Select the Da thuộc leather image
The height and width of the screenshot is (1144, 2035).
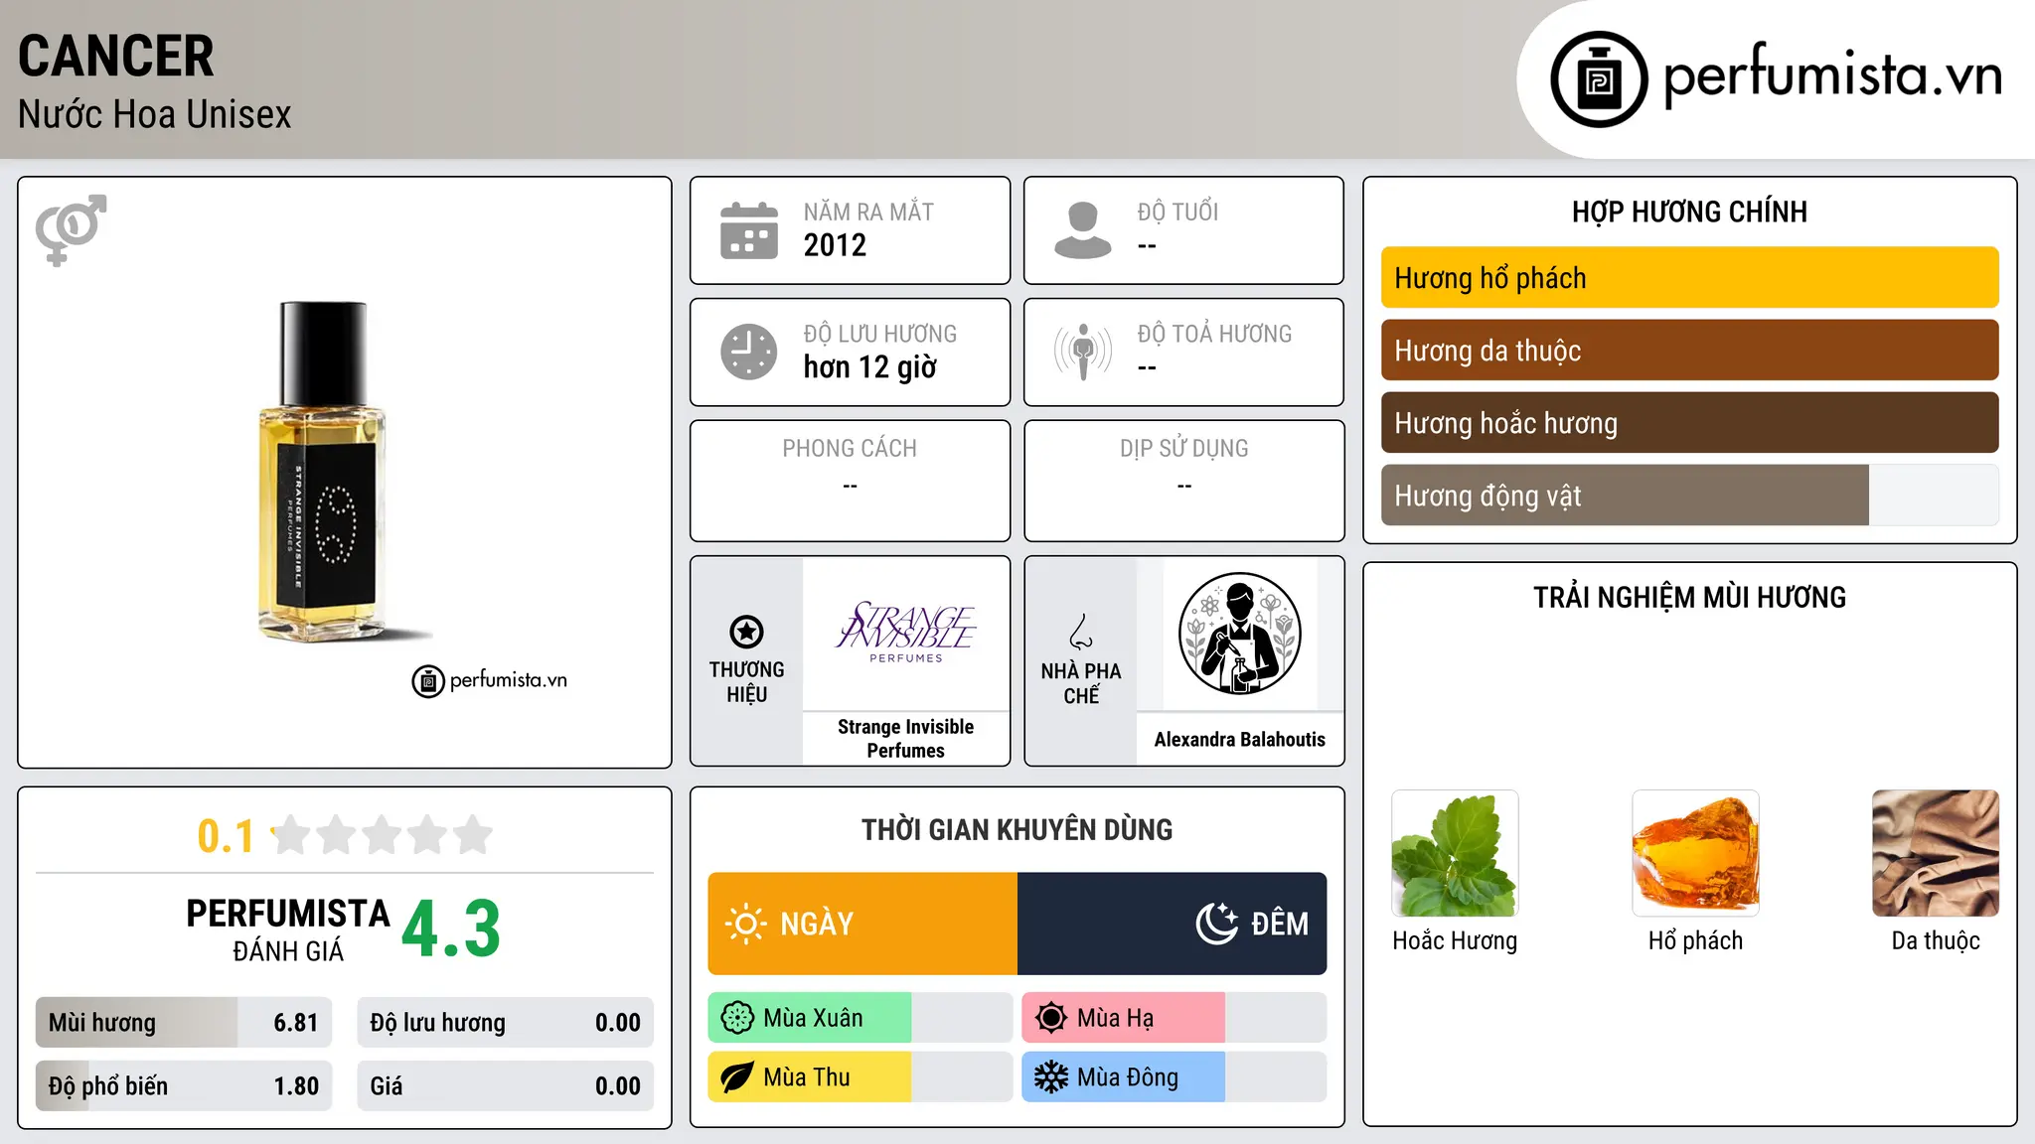tap(1936, 853)
